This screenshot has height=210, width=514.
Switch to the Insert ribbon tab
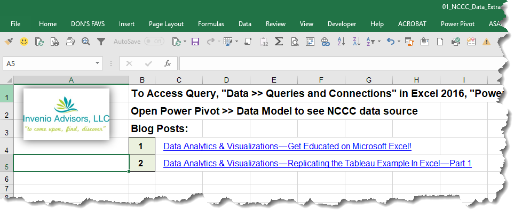coord(126,24)
